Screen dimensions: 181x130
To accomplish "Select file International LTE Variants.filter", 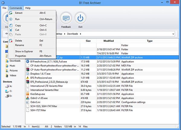I will (x=47, y=86).
